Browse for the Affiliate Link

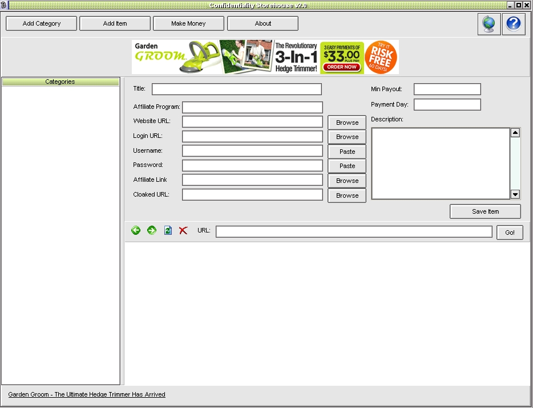347,181
